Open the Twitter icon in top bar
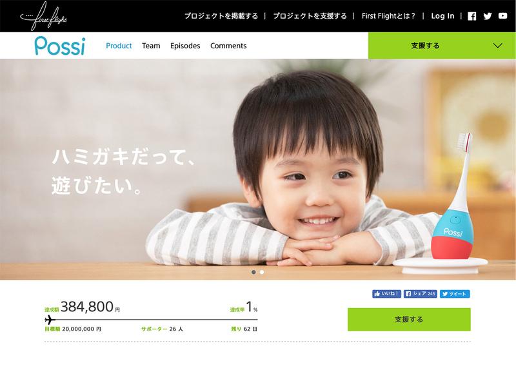This screenshot has width=516, height=368. coord(488,16)
